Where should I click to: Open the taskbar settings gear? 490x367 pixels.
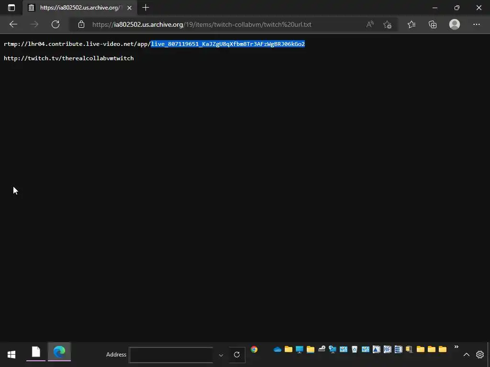[x=479, y=355]
